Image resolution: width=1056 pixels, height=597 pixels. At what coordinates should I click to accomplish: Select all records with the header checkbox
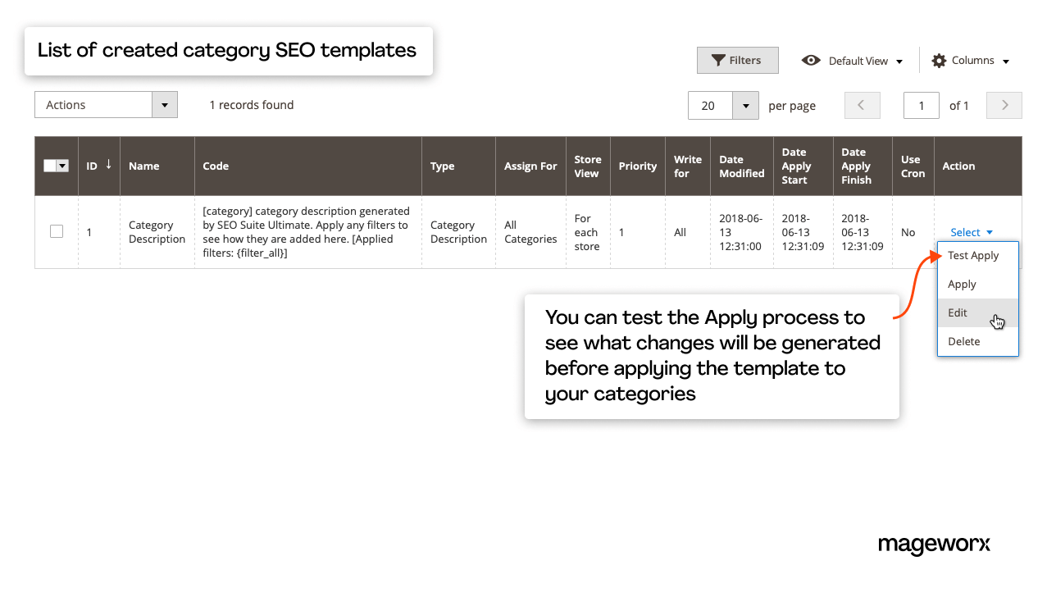tap(52, 165)
